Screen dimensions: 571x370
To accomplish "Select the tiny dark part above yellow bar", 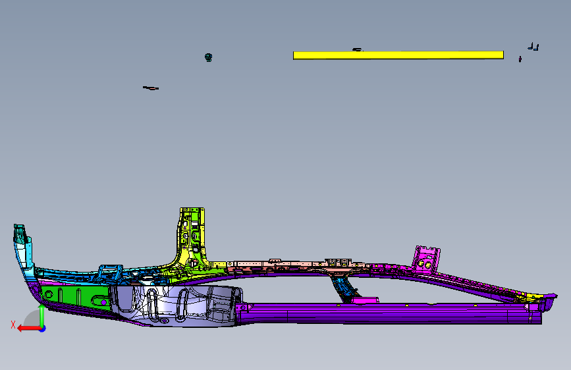I will (358, 49).
